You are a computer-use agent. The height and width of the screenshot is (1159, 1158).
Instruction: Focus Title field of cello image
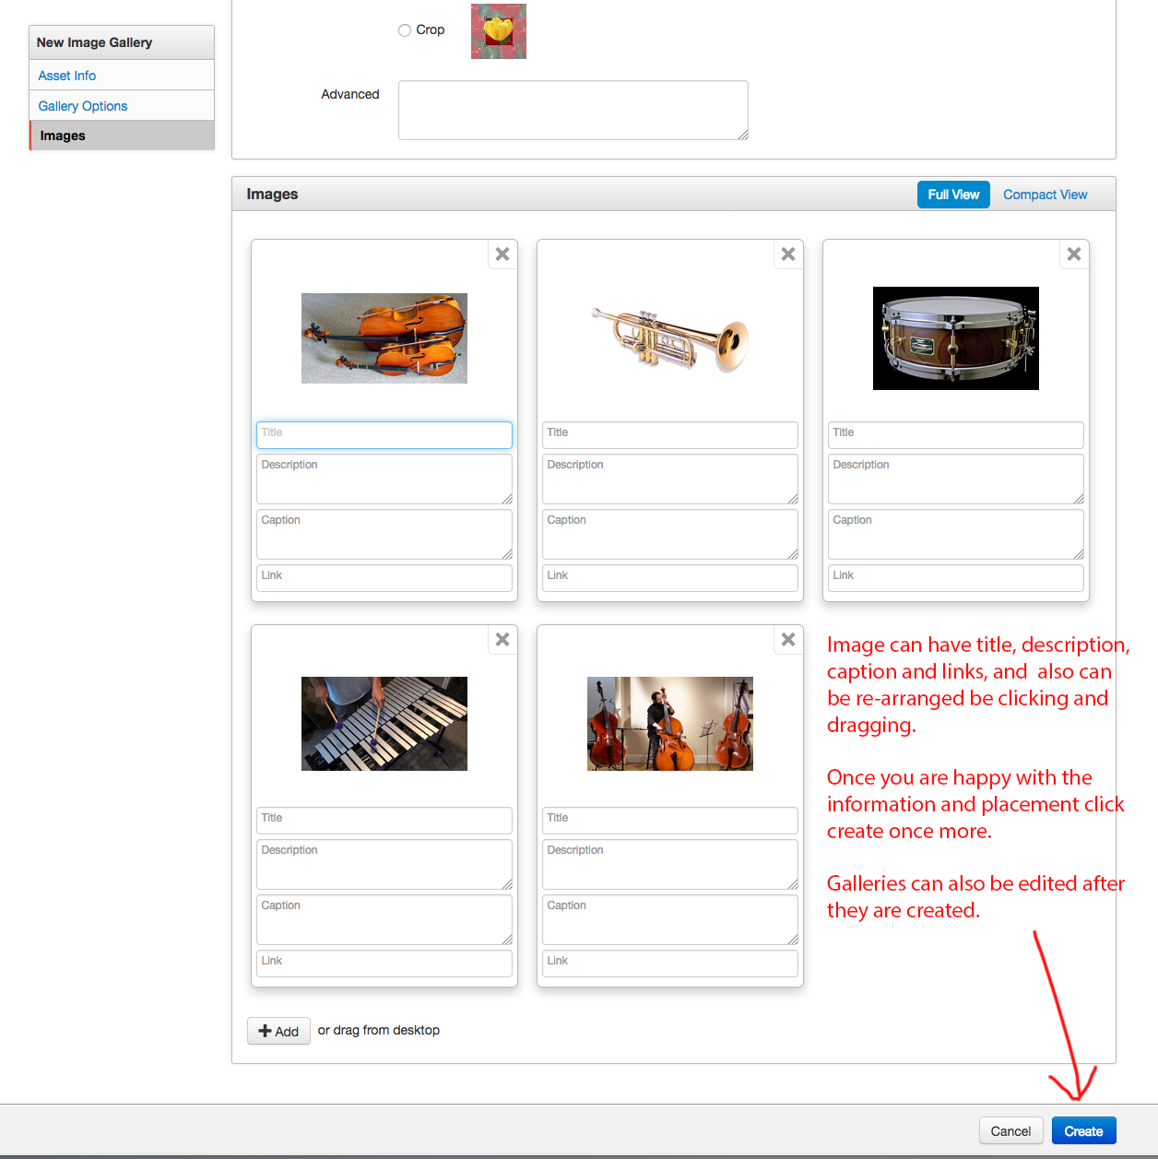point(384,435)
